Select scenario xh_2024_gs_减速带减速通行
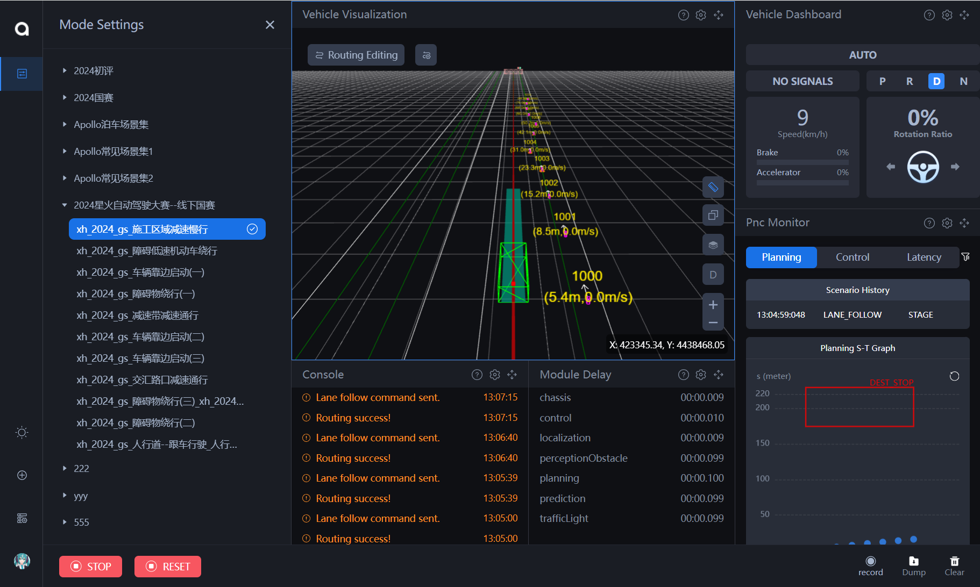The height and width of the screenshot is (587, 980). tap(137, 316)
